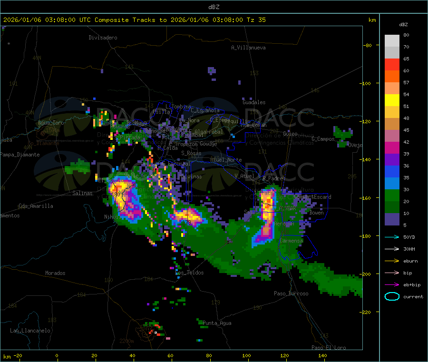This screenshot has height=362, width=428.
Task: Click the Morados map label
Action: 55,273
